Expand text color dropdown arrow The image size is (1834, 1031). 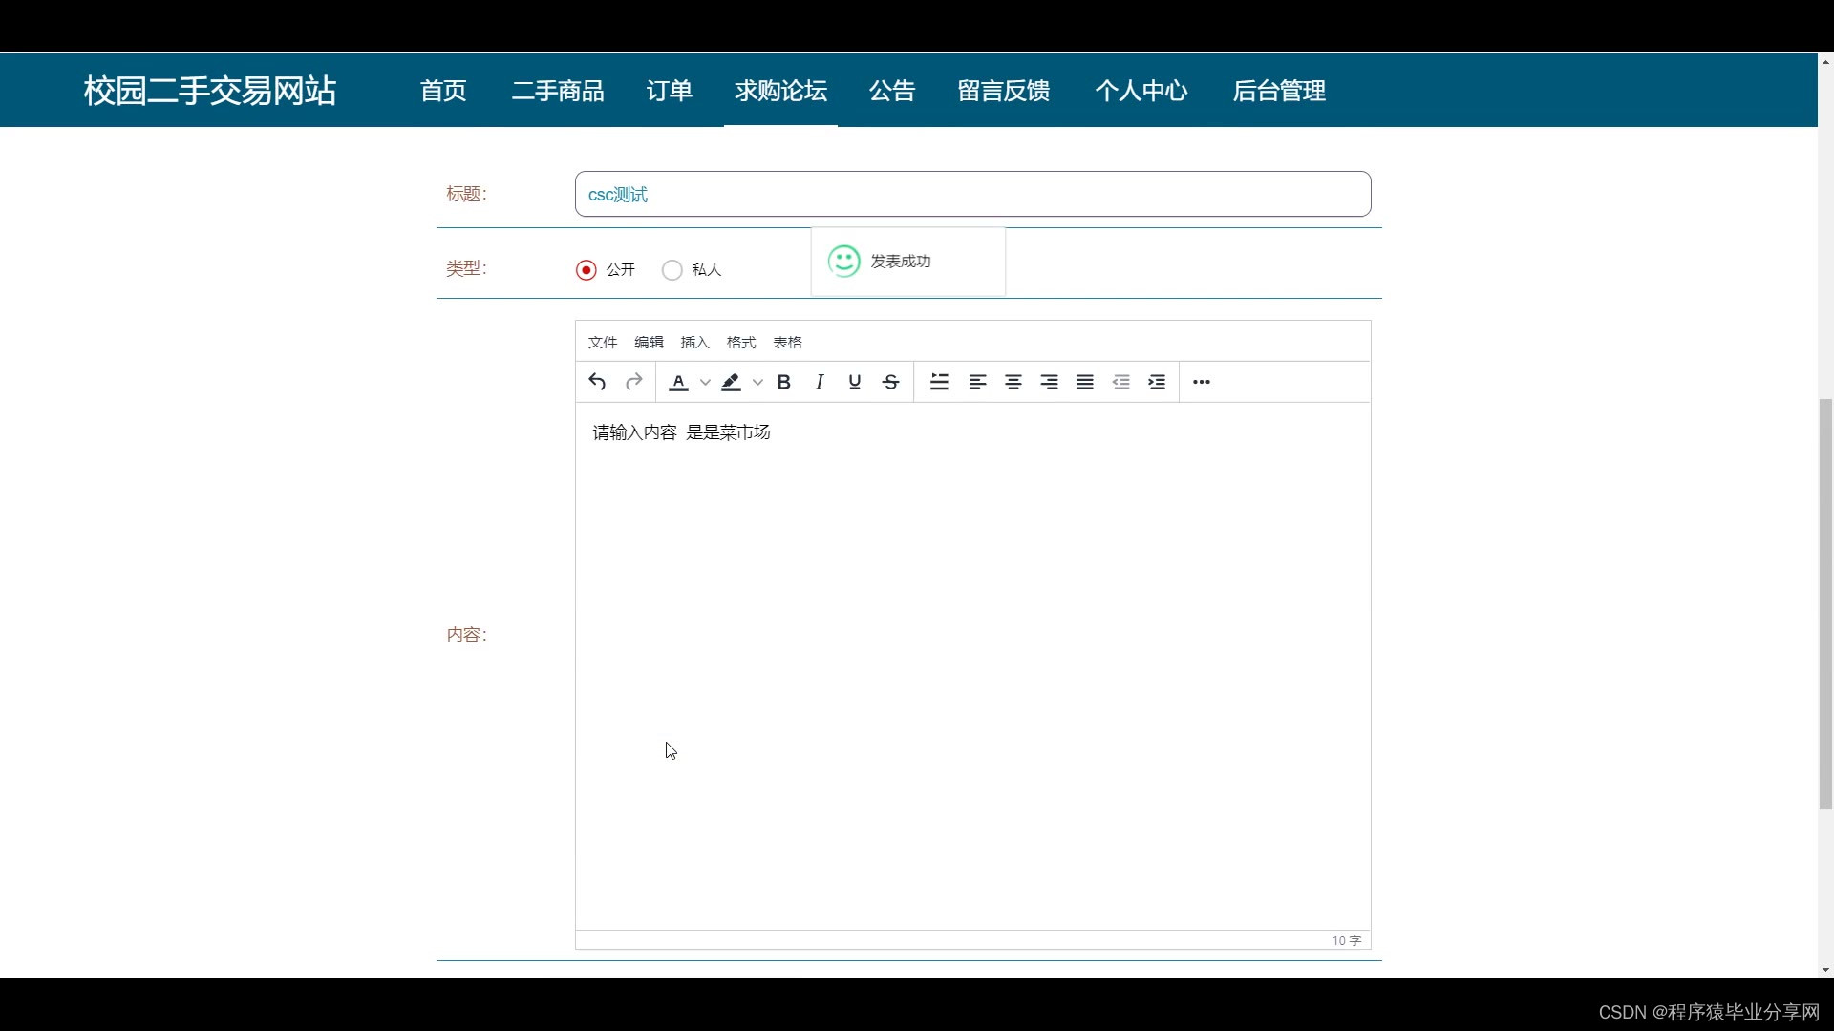[x=705, y=382]
